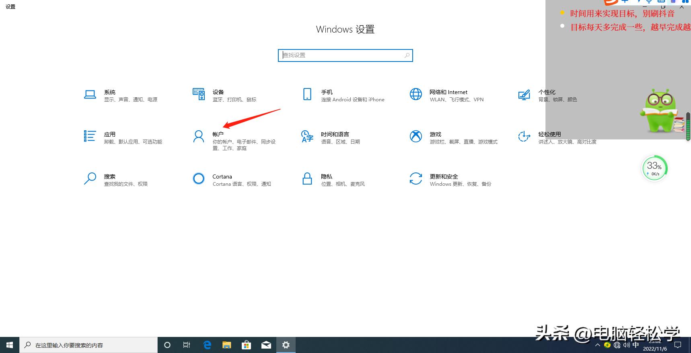This screenshot has height=353, width=691.
Task: Click 蓝牙、打印机、鼠标 description text
Action: tap(234, 100)
